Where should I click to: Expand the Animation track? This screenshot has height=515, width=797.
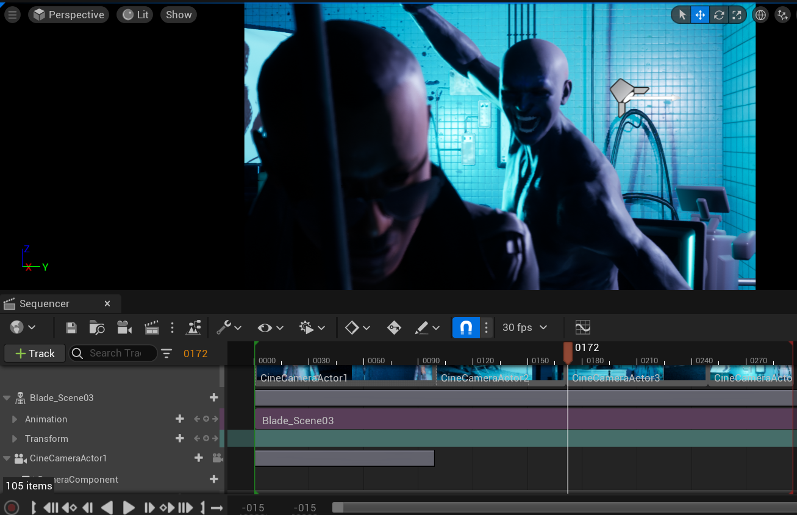15,419
